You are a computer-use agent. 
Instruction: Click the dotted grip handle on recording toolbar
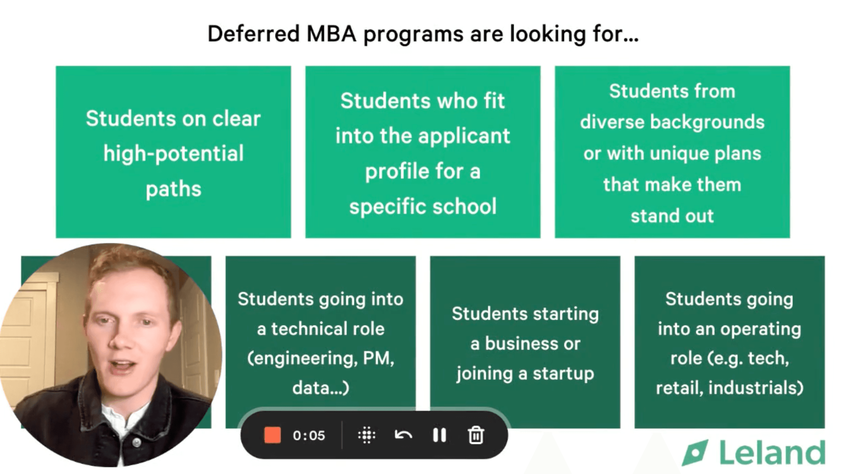[366, 435]
